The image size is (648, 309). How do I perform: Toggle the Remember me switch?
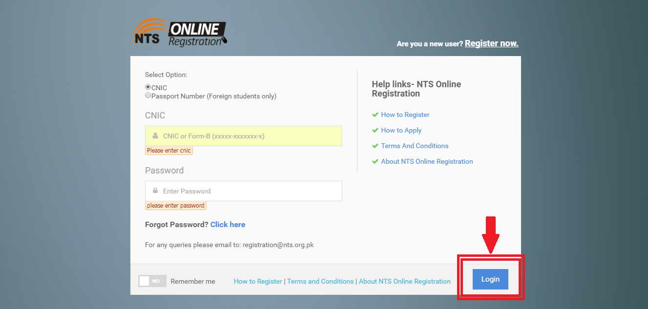[x=152, y=281]
